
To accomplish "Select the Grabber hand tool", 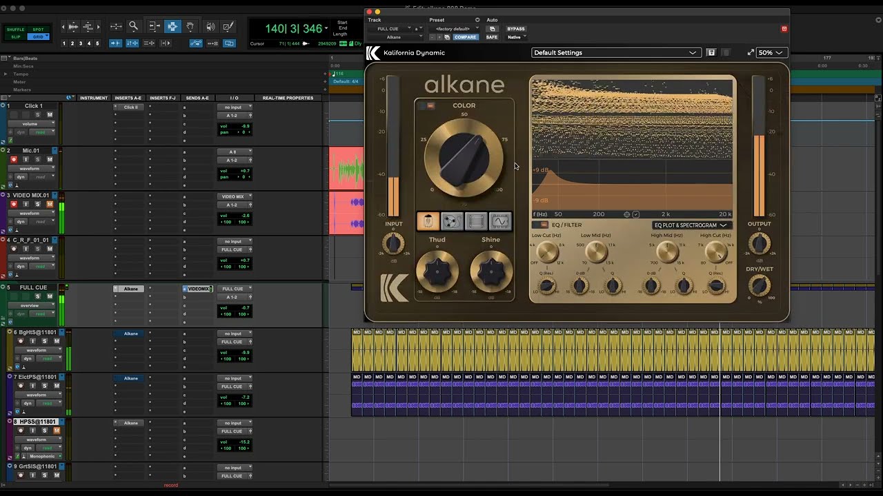I will click(x=190, y=26).
